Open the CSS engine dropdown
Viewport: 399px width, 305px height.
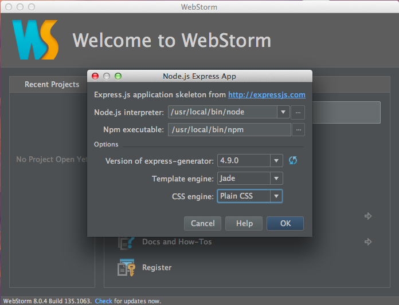pyautogui.click(x=276, y=196)
